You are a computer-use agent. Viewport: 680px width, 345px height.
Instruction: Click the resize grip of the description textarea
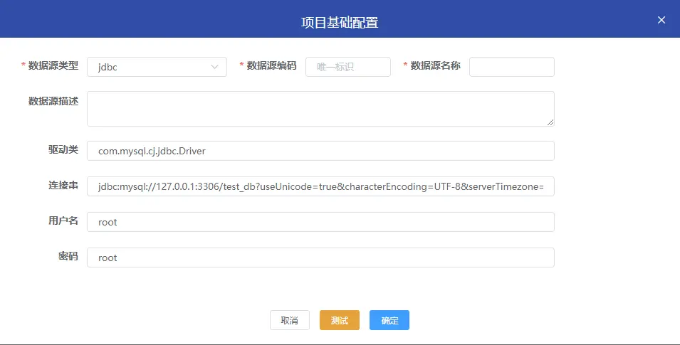[x=550, y=122]
